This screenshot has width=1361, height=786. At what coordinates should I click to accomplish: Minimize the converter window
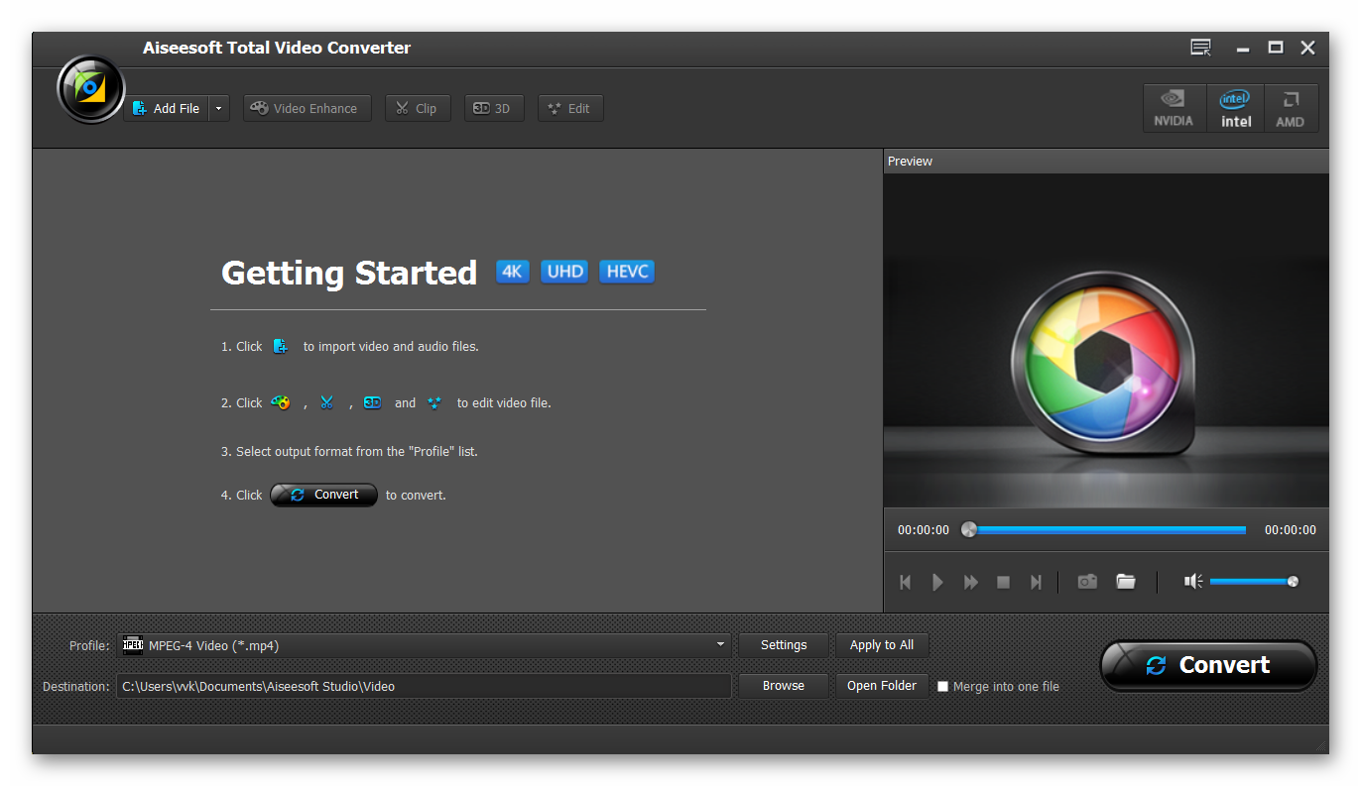coord(1243,48)
